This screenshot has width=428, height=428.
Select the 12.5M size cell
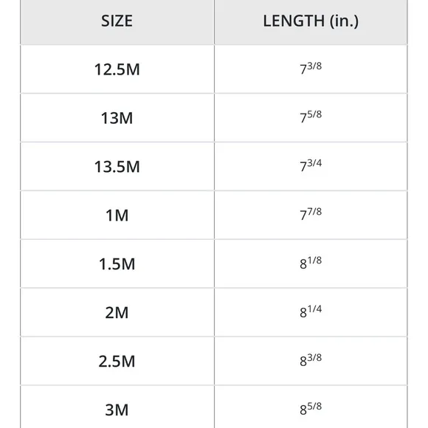(117, 69)
